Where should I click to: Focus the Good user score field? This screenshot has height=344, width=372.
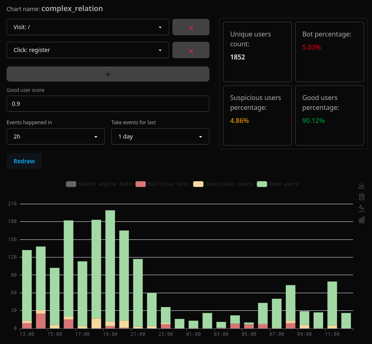[x=108, y=104]
